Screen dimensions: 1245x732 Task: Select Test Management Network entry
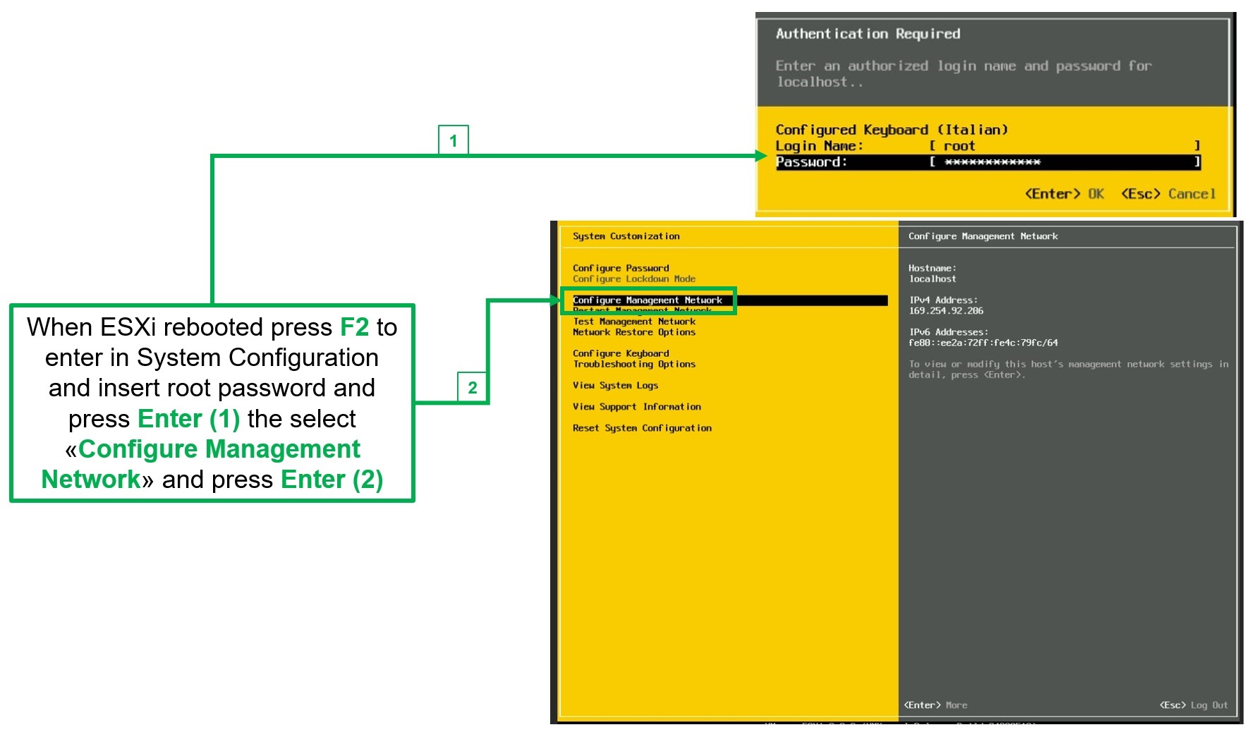pos(634,322)
